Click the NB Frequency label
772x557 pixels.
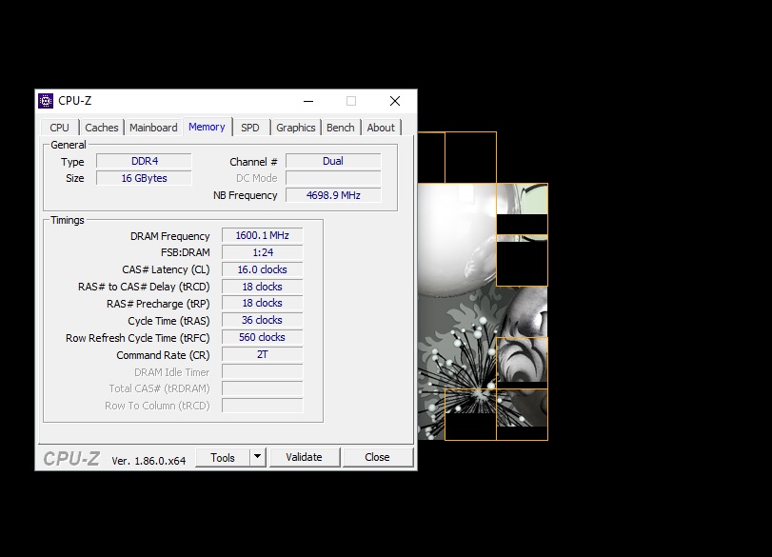(x=246, y=195)
